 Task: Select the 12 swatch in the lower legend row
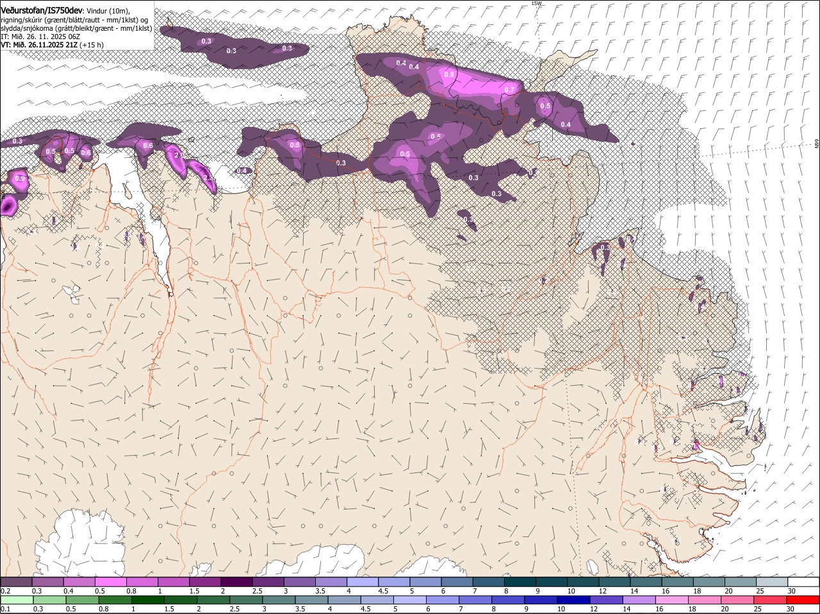tap(606, 600)
